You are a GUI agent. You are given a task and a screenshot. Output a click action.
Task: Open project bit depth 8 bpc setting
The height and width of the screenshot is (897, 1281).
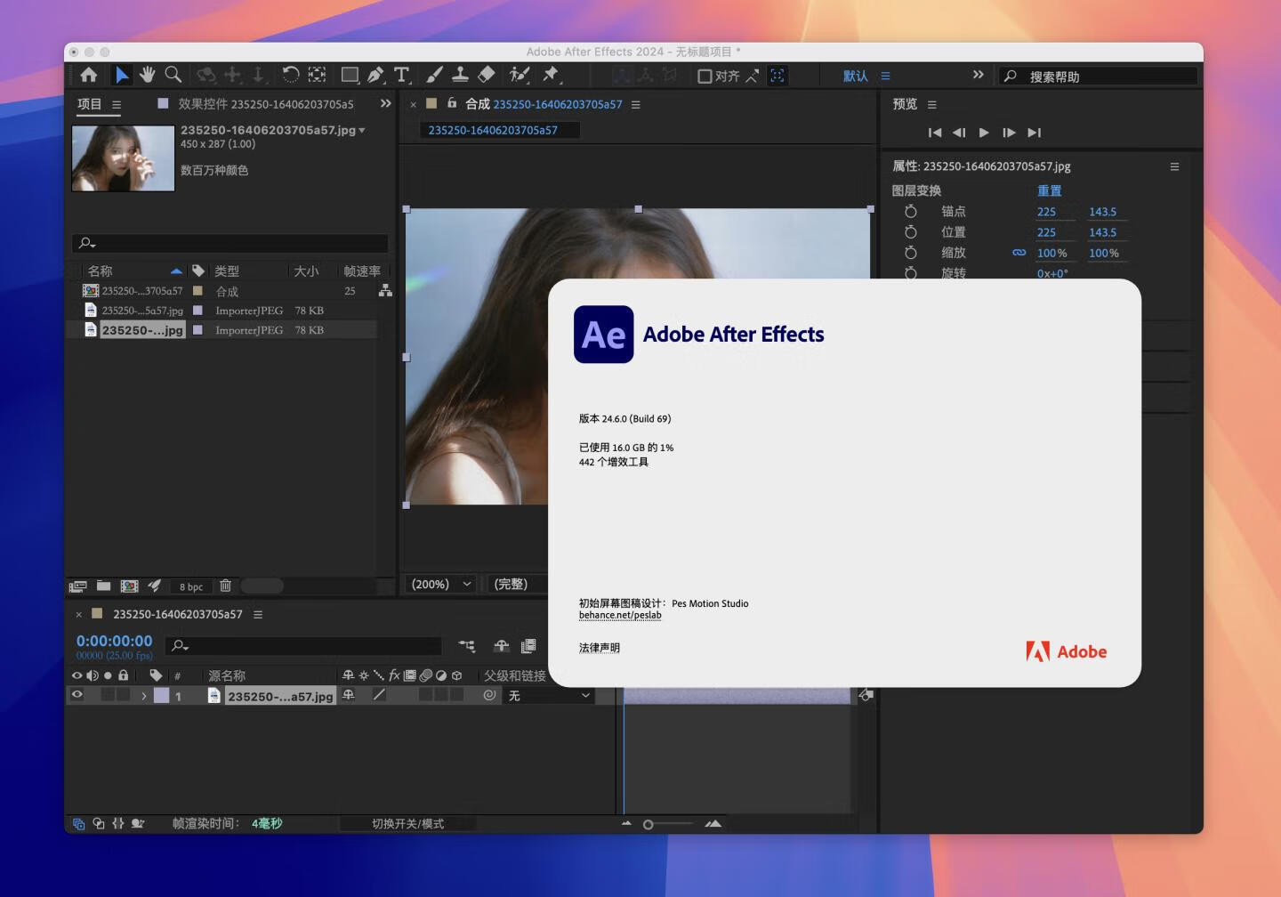(190, 586)
